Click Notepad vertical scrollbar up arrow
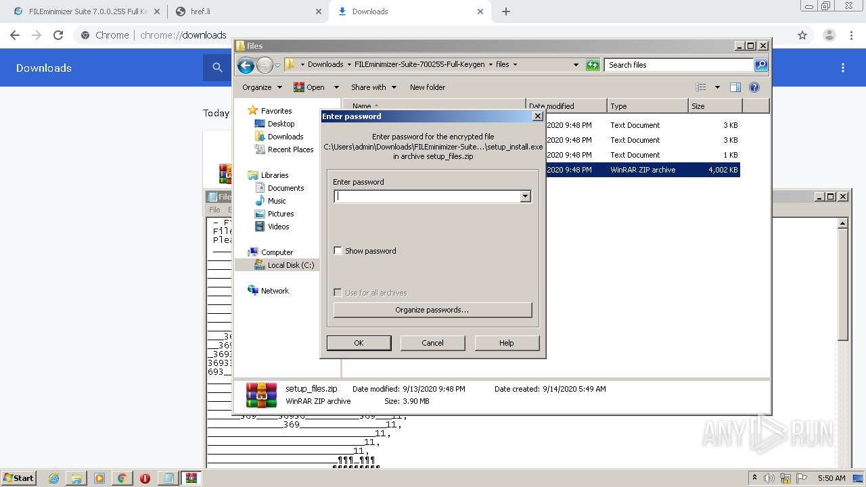866x487 pixels. pyautogui.click(x=843, y=223)
